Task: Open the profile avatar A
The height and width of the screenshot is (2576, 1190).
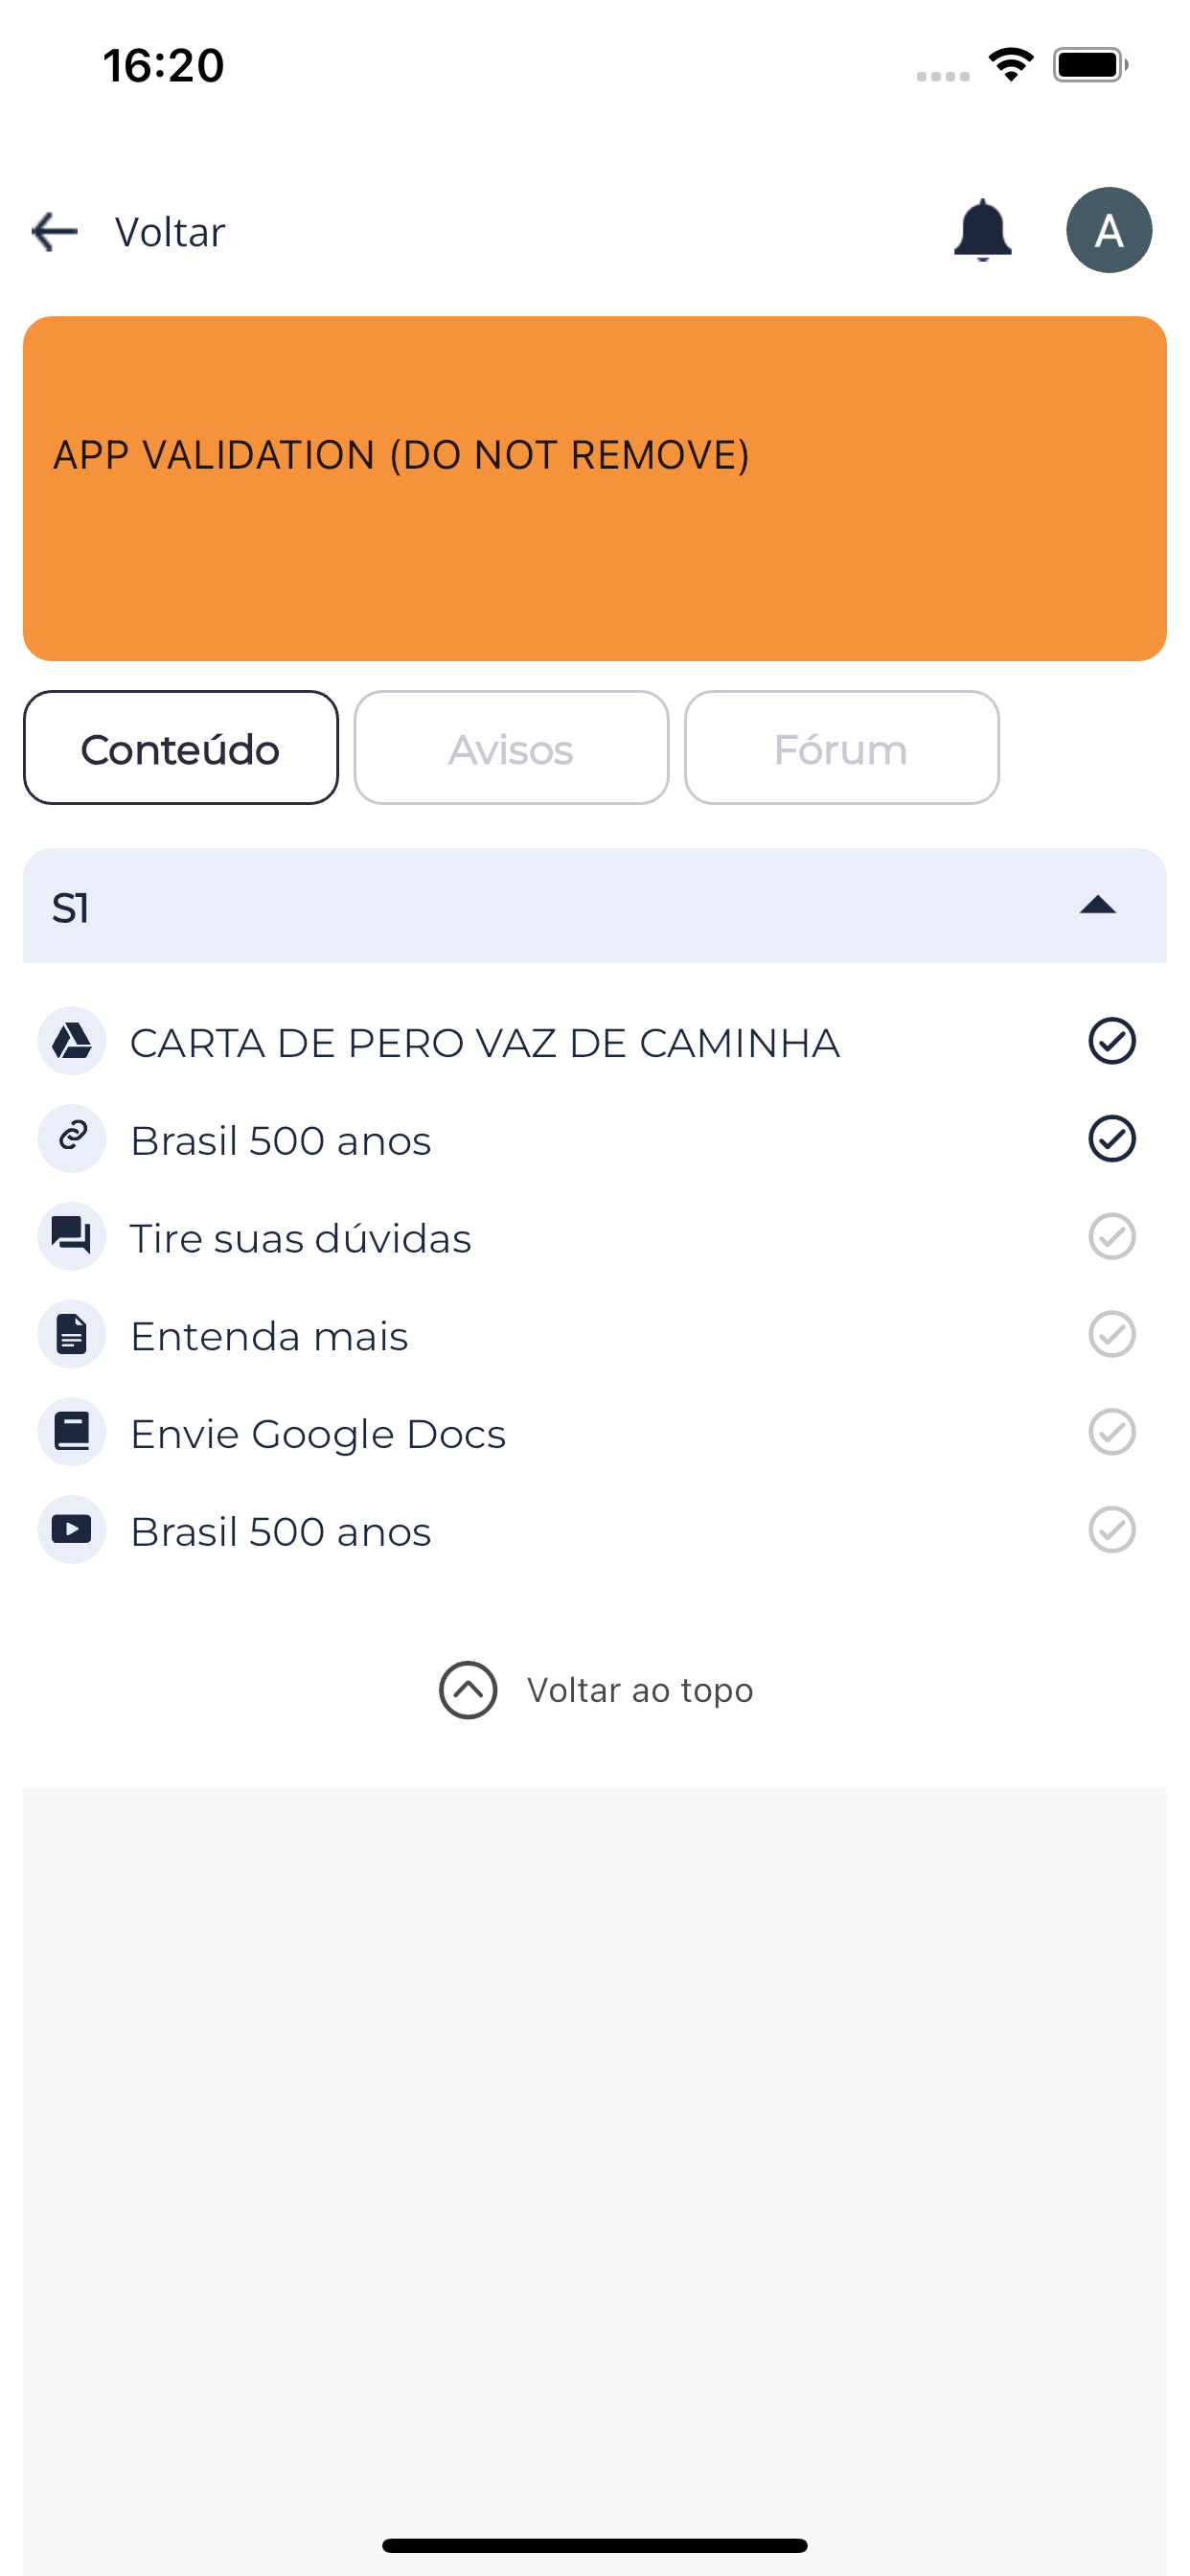Action: coord(1108,230)
